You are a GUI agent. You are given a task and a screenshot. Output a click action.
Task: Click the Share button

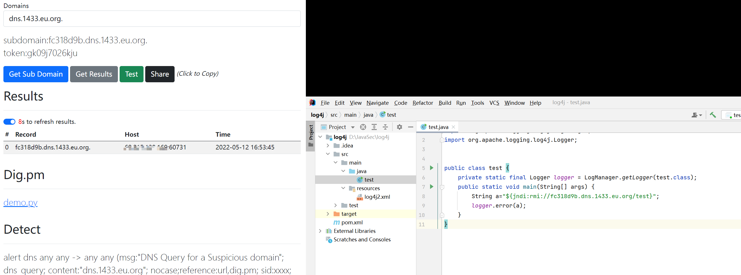[160, 74]
